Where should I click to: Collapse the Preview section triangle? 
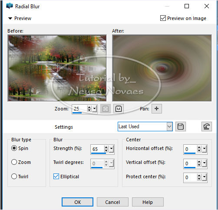point(10,18)
